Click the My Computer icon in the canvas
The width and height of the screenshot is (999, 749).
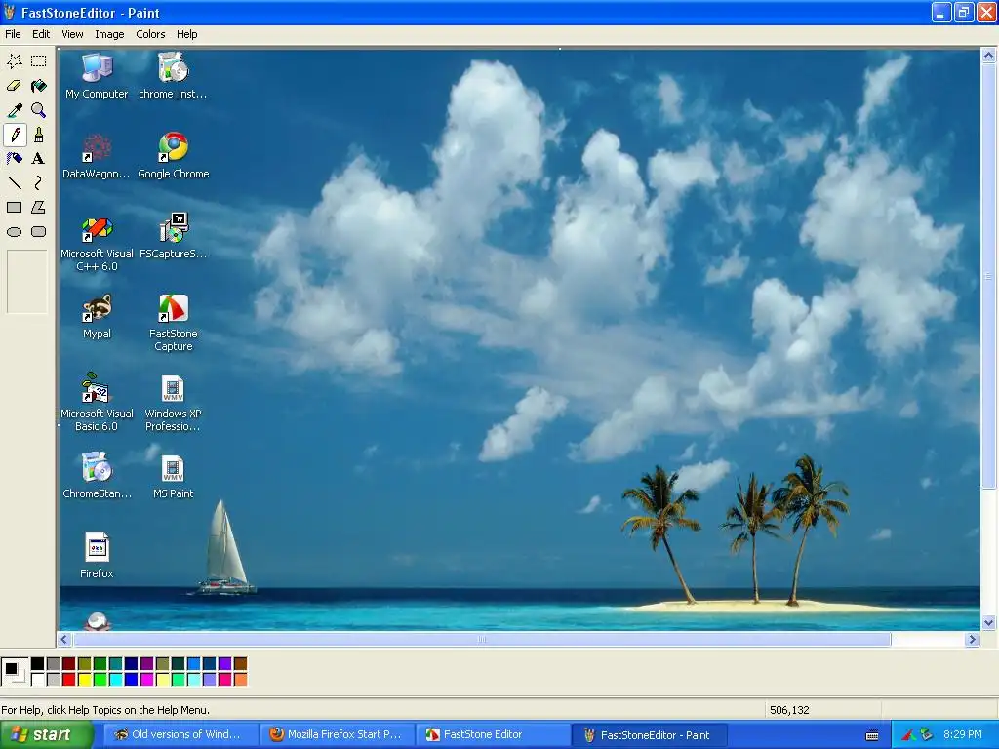click(x=97, y=76)
